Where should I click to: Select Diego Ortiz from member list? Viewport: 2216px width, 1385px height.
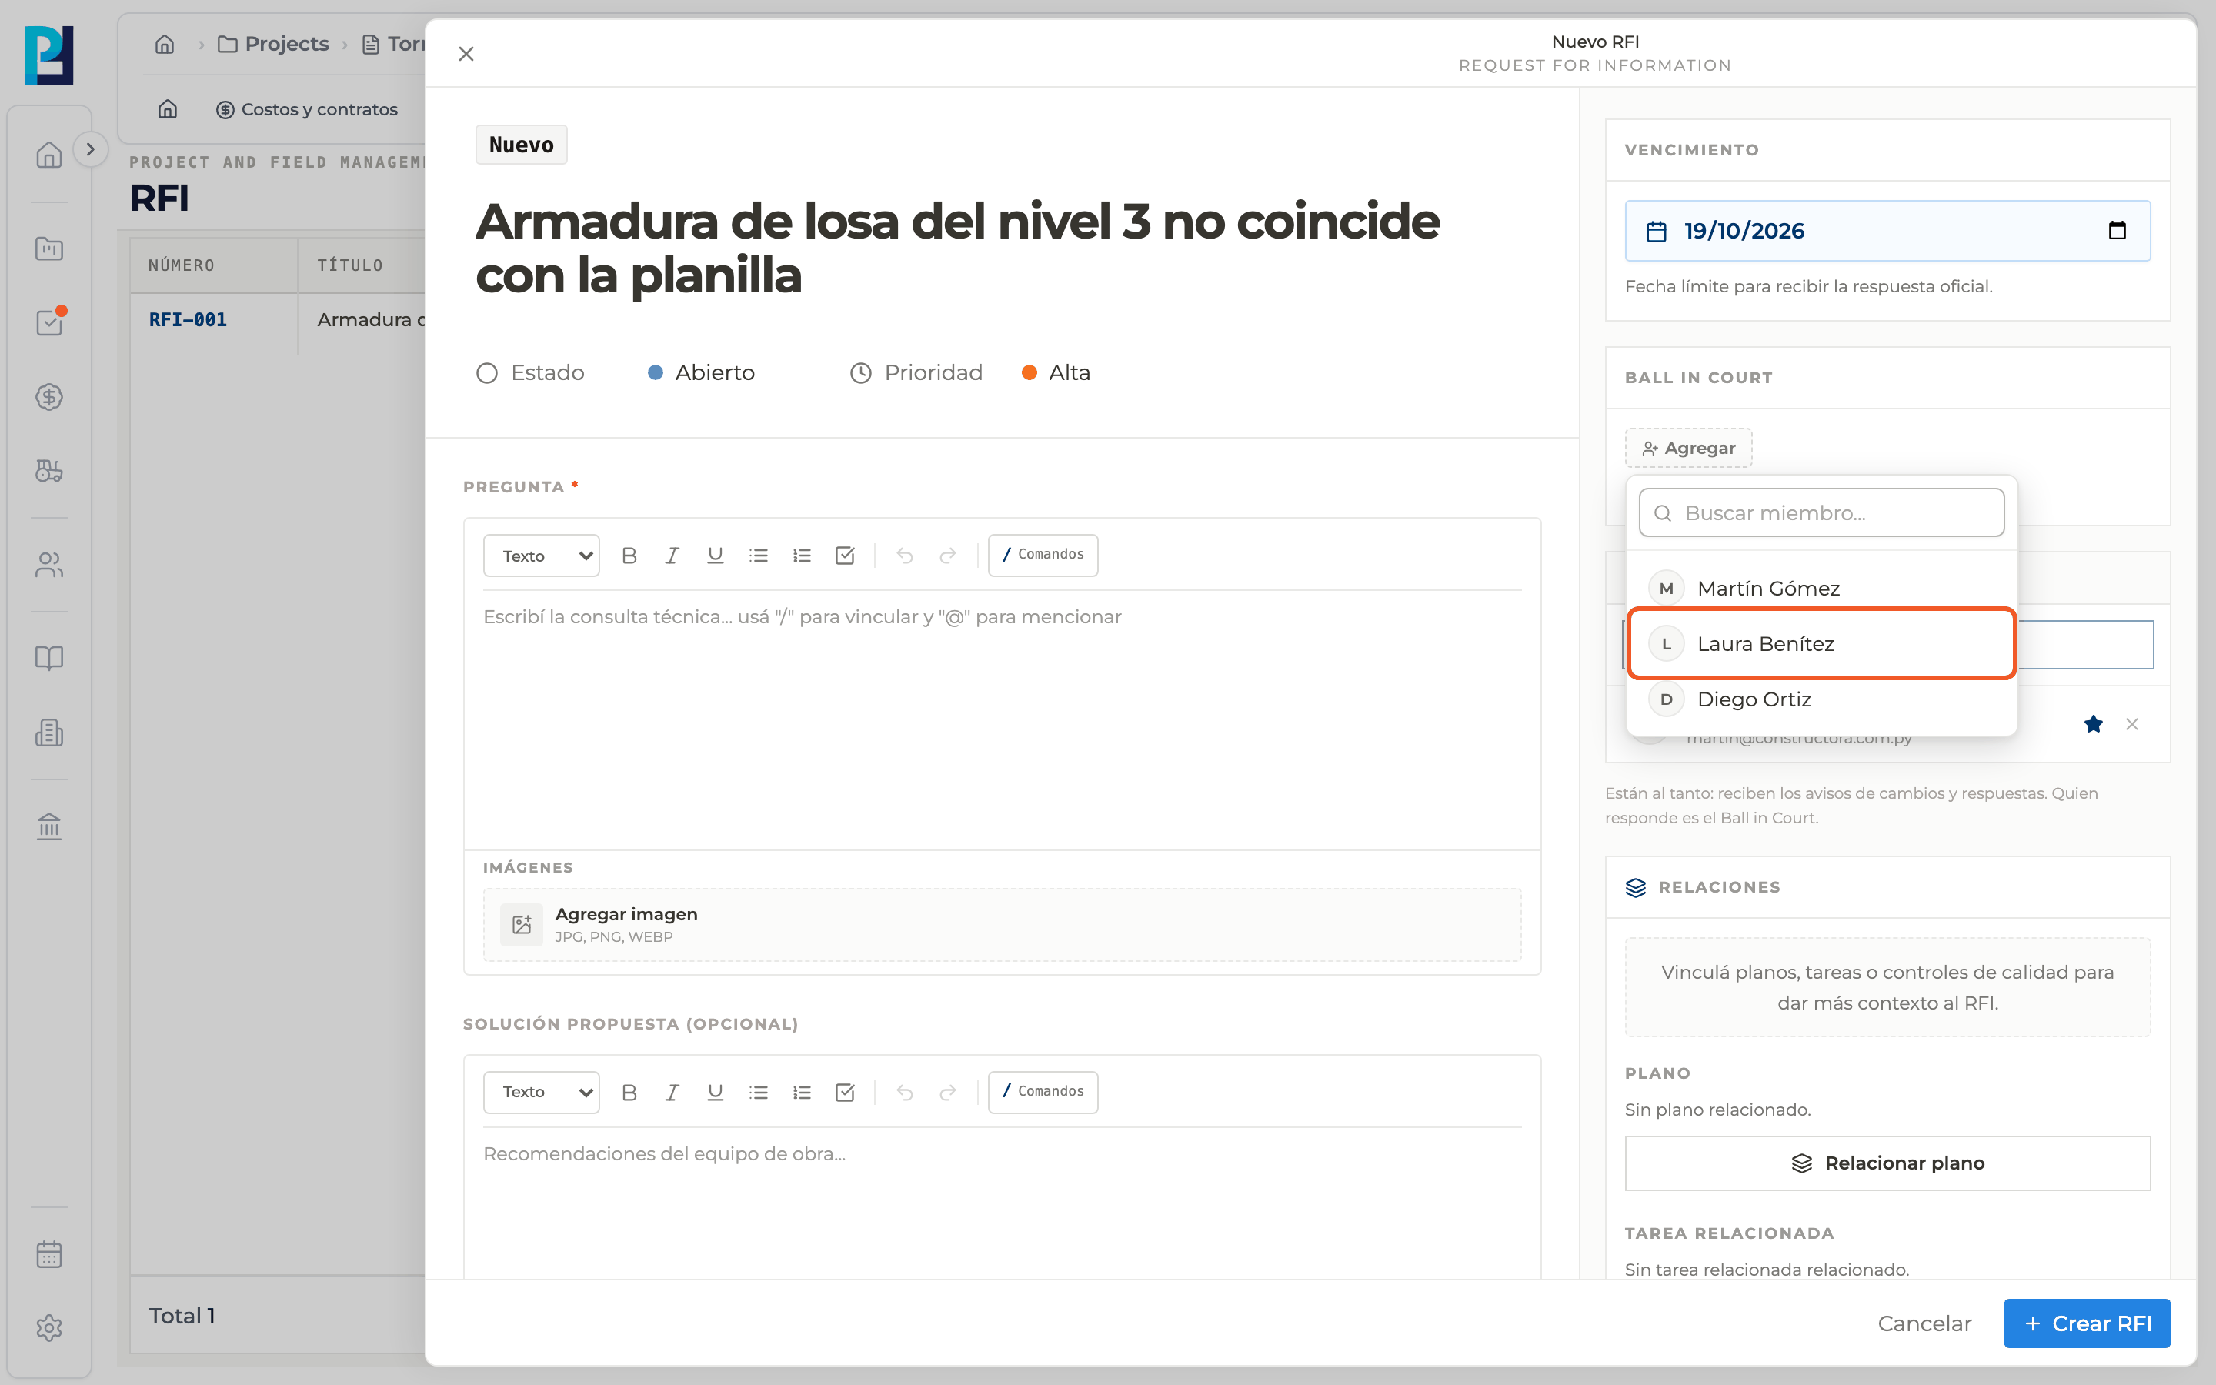coord(1821,699)
